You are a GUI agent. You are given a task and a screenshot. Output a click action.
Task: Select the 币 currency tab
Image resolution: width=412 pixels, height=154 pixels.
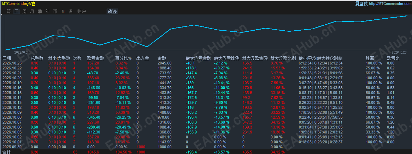pyautogui.click(x=55, y=11)
